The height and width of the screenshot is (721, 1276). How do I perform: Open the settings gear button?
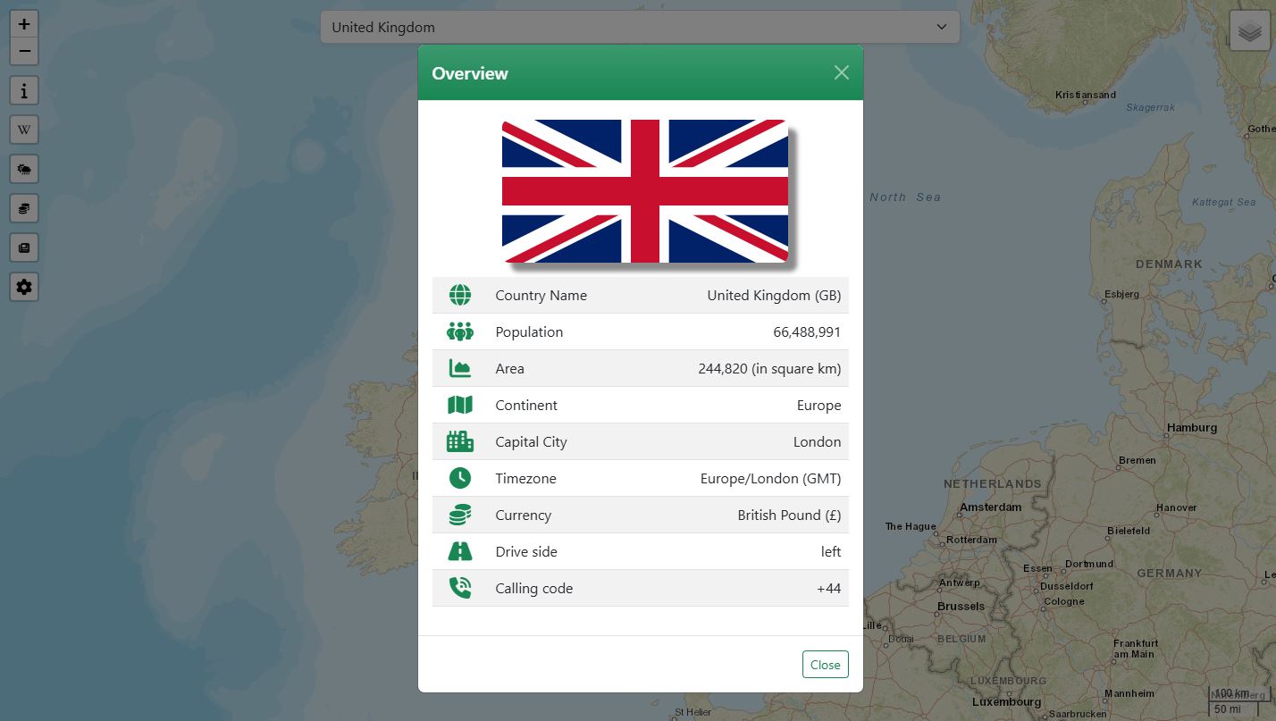pyautogui.click(x=24, y=287)
